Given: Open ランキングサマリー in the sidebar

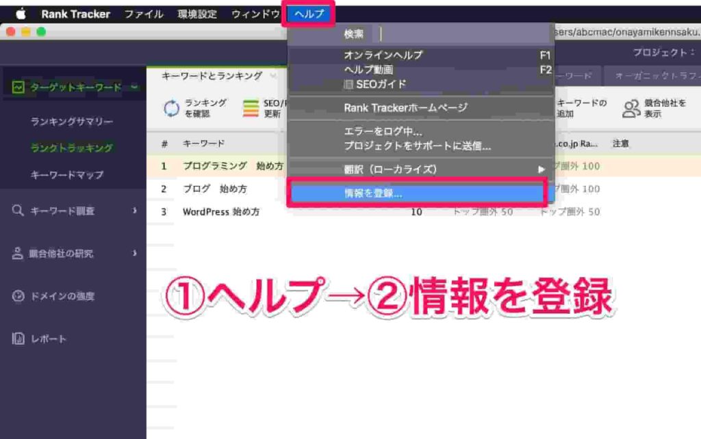Looking at the screenshot, I should [x=72, y=122].
